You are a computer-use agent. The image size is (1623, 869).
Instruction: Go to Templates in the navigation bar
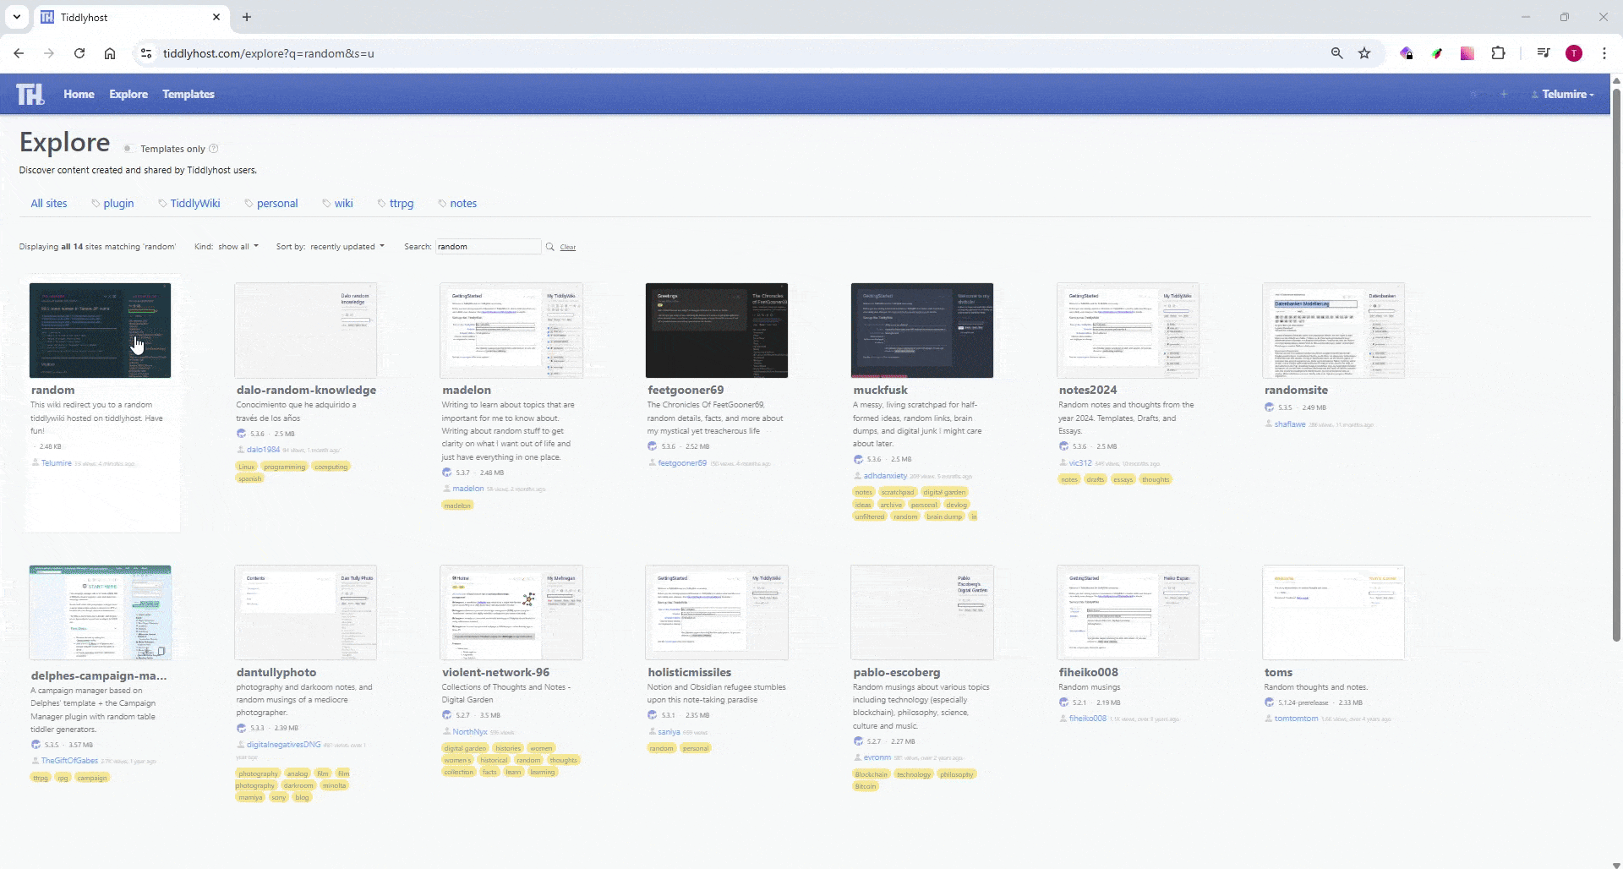pyautogui.click(x=188, y=94)
